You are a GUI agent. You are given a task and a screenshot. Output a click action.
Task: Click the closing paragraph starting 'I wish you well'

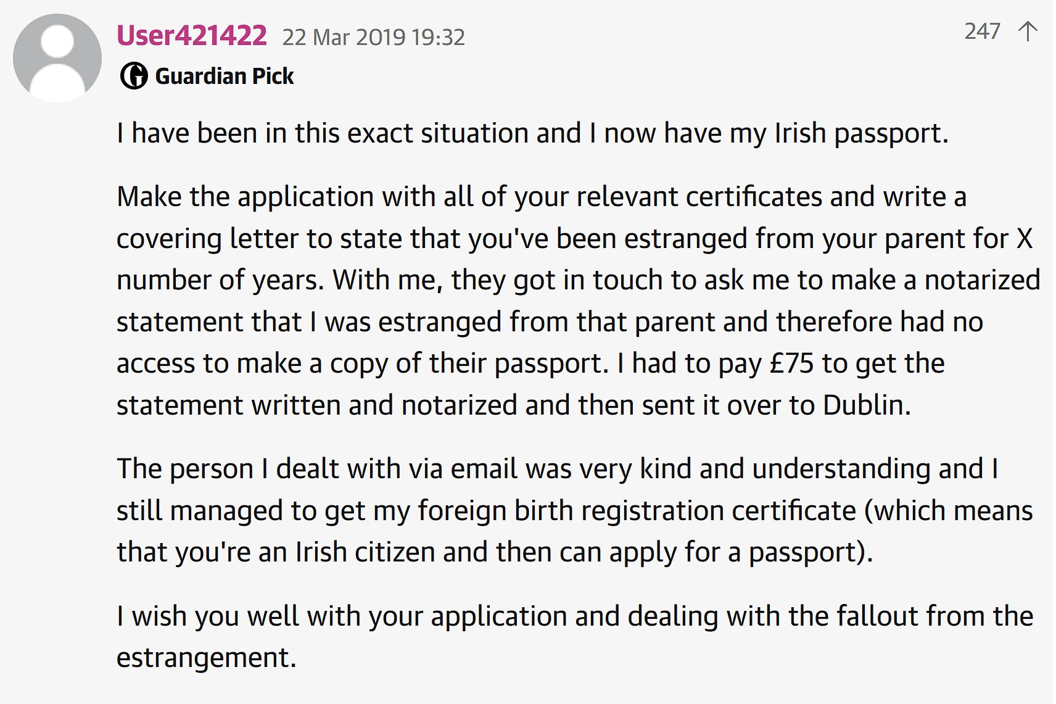pyautogui.click(x=575, y=636)
